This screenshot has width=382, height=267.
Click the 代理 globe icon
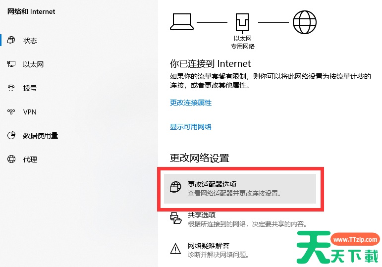[x=11, y=159]
